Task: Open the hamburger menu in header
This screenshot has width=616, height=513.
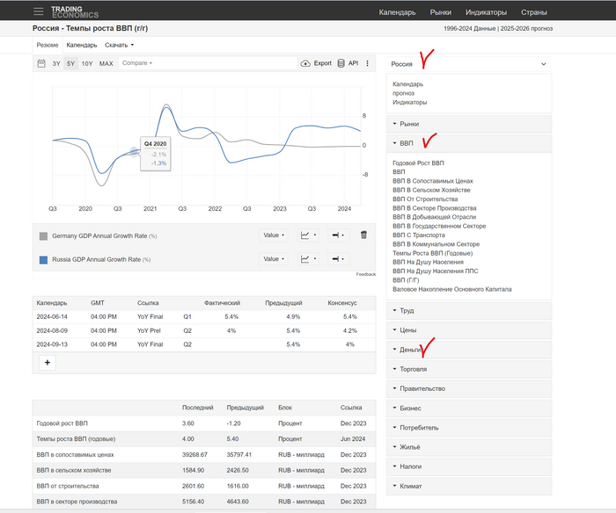Action: (x=38, y=12)
